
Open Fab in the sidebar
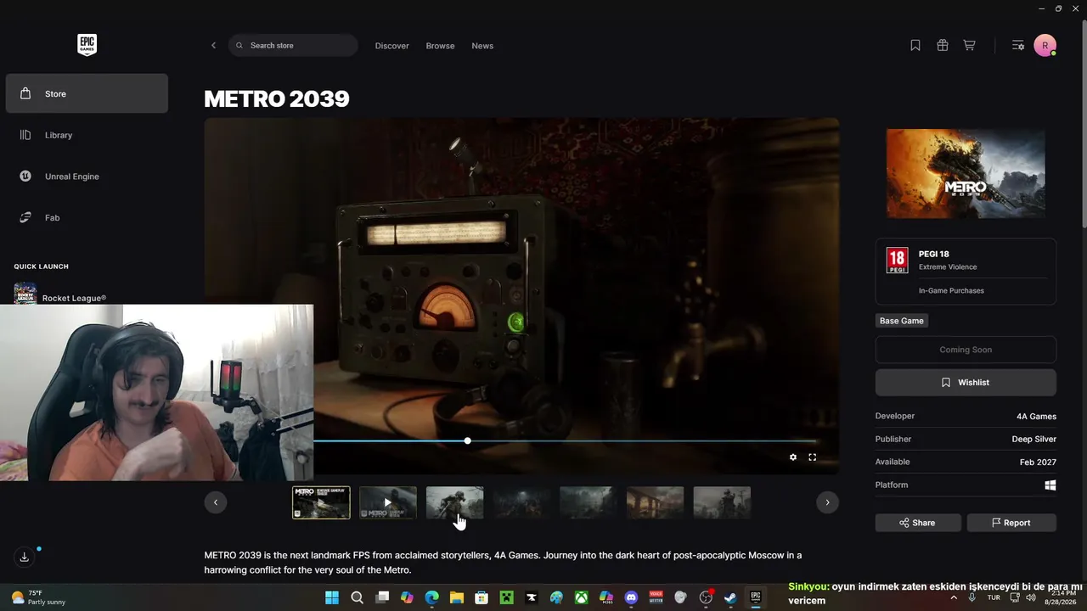[87, 218]
